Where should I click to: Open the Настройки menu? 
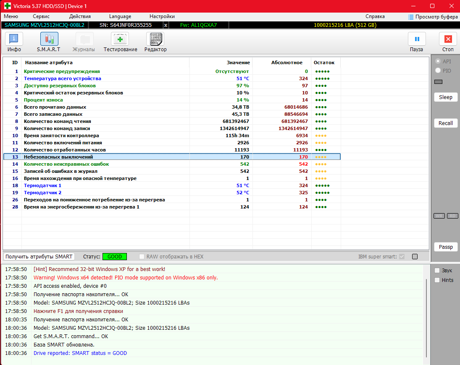point(162,16)
